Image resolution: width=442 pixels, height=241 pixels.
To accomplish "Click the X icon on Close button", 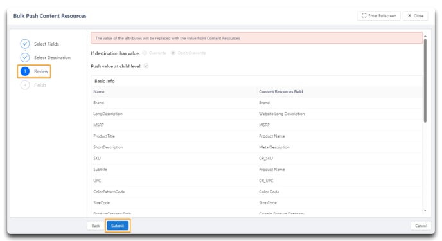I will (410, 16).
